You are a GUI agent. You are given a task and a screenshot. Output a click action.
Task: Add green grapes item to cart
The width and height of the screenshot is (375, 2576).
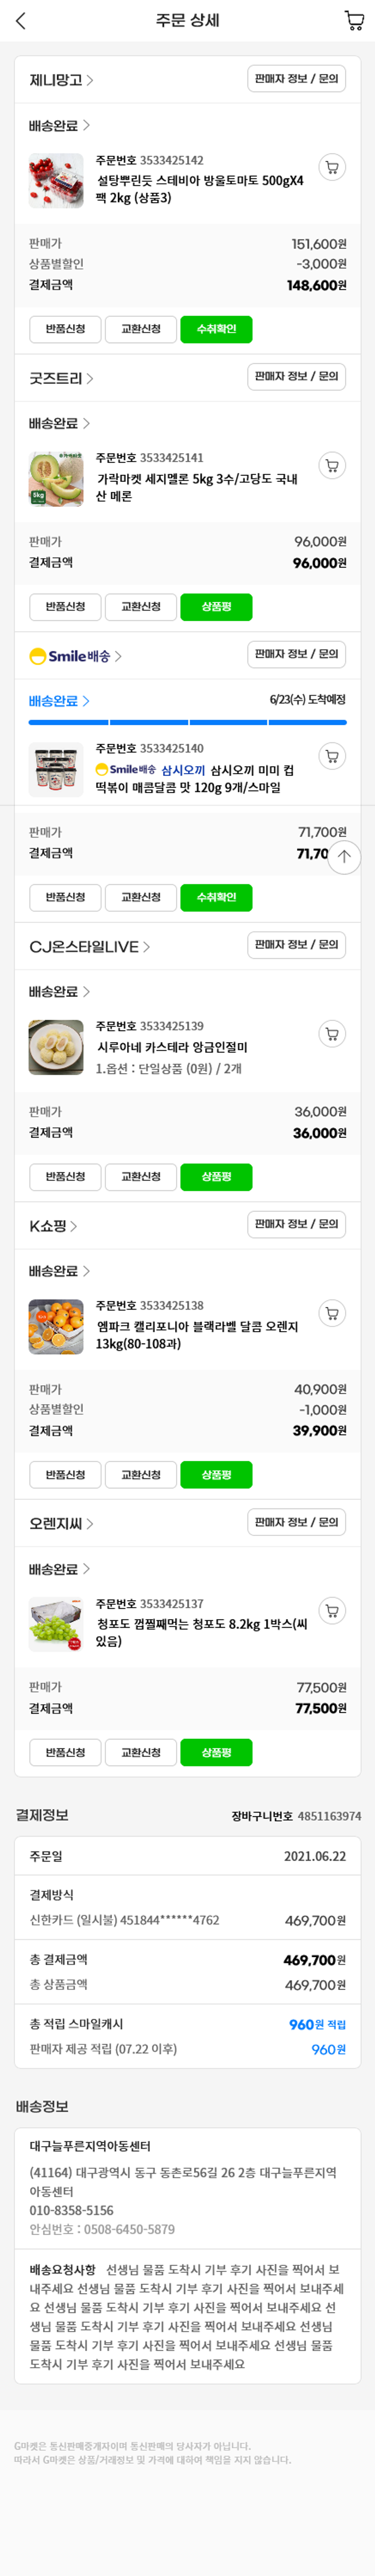pos(332,1611)
